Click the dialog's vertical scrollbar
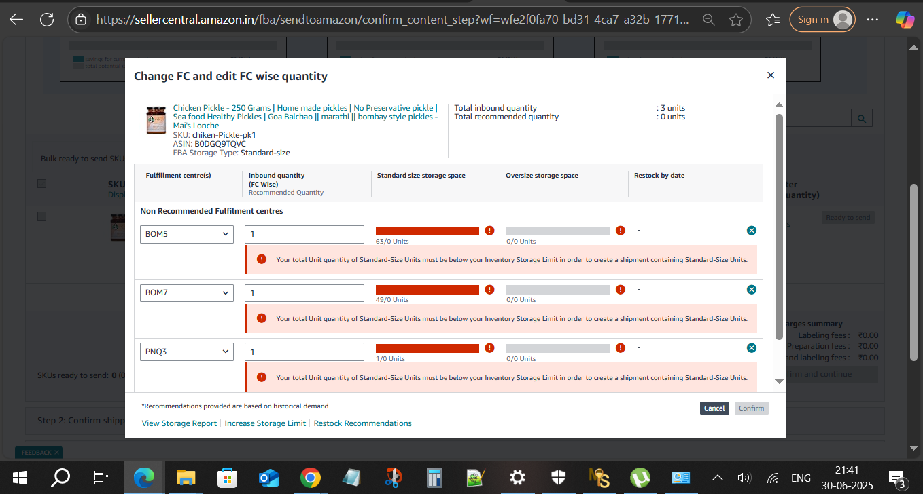 [779, 226]
